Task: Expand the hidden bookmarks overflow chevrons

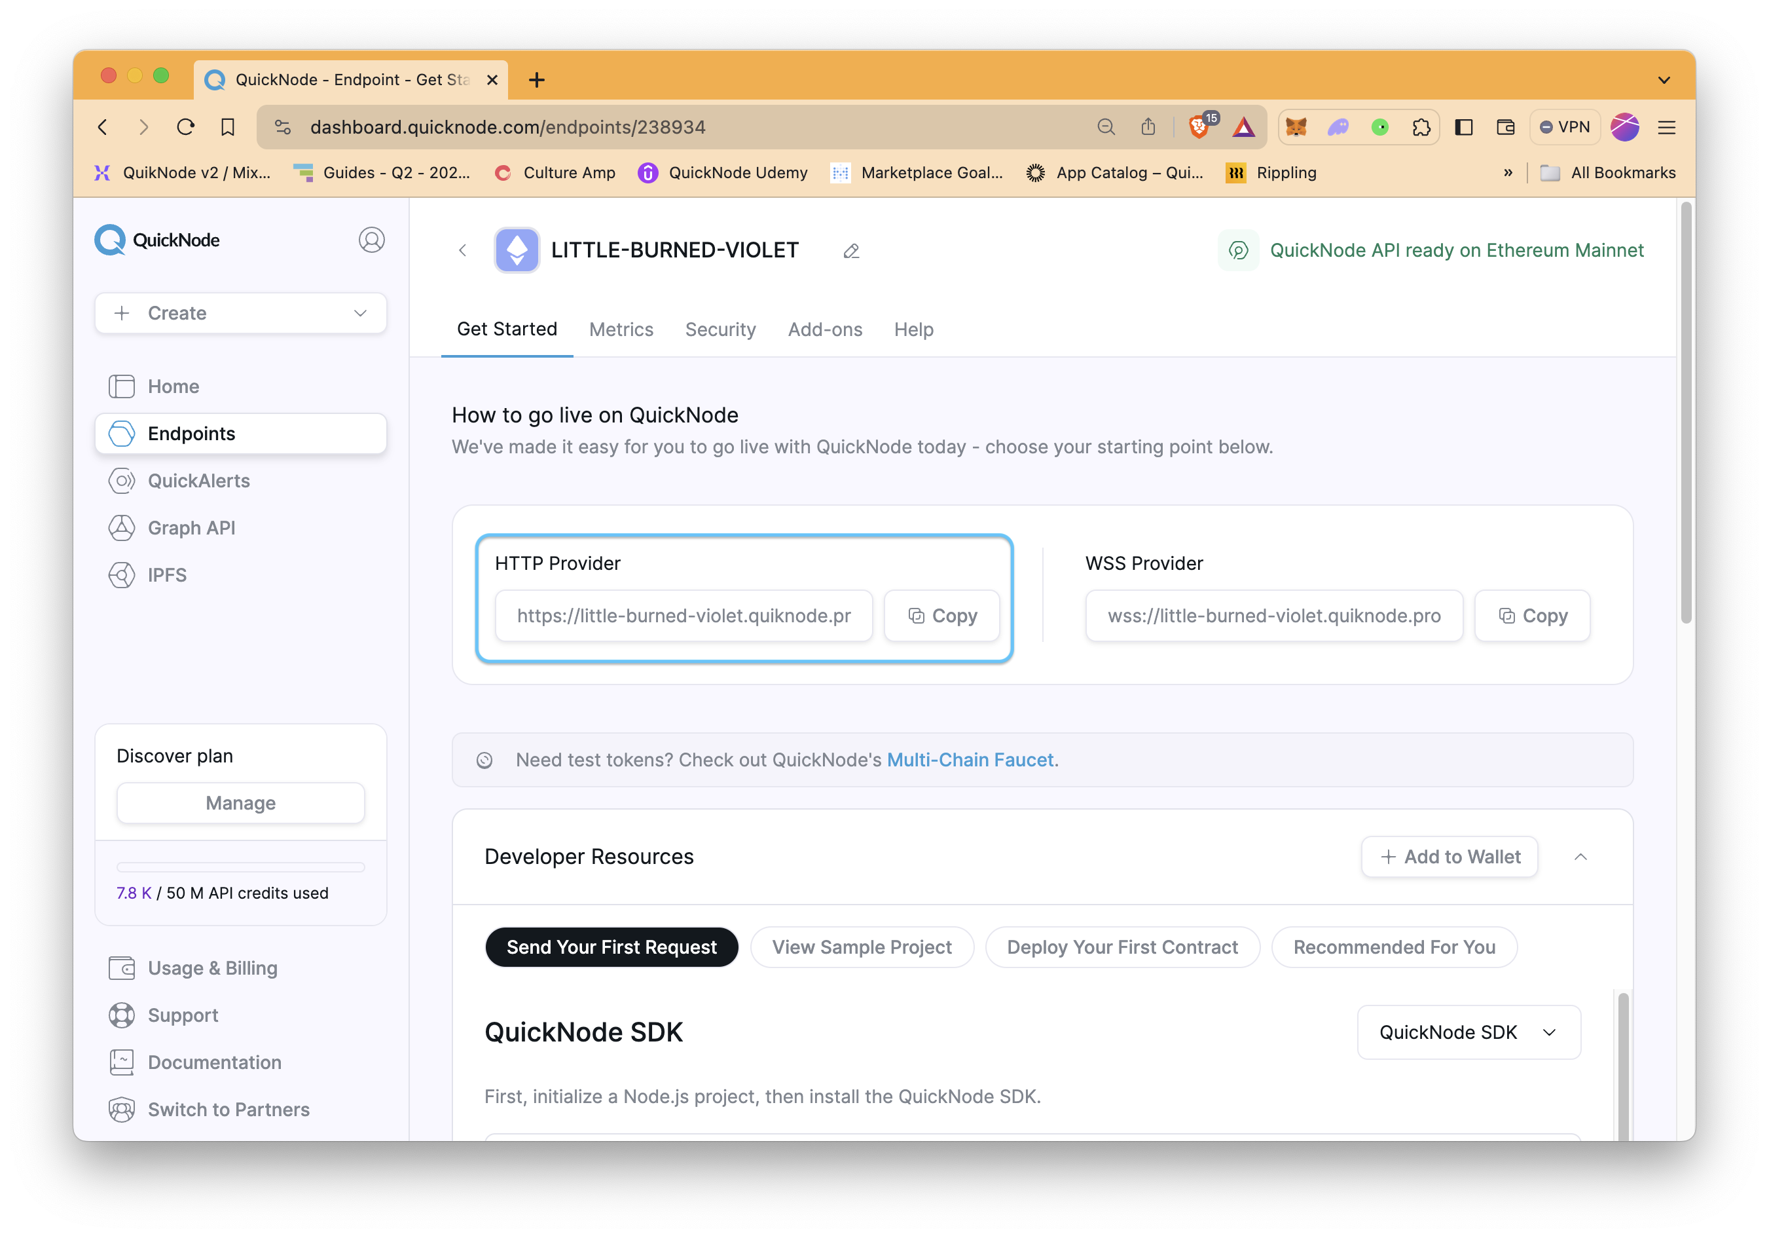Action: coord(1508,173)
